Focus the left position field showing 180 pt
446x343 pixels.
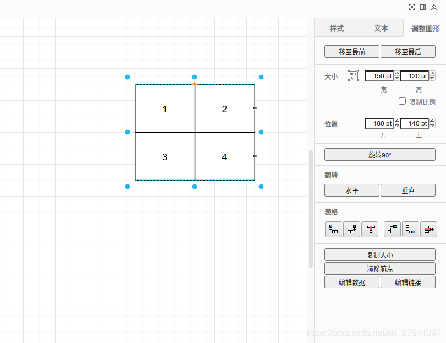click(x=379, y=123)
